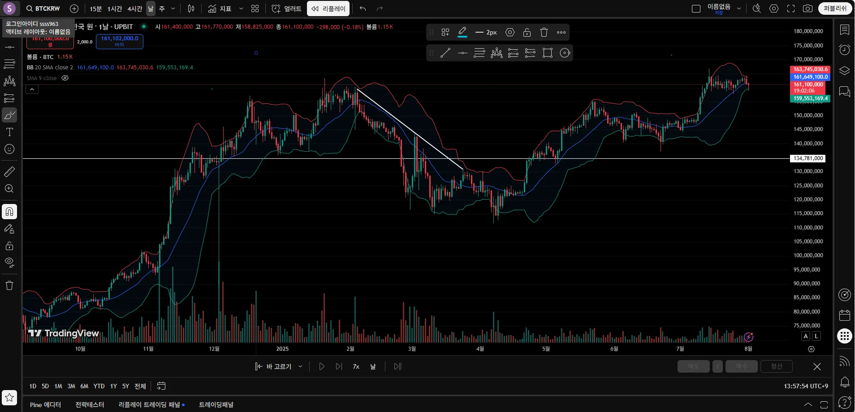The width and height of the screenshot is (855, 412).
Task: Delete the selected drawing via floating toolbar trash
Action: point(544,32)
